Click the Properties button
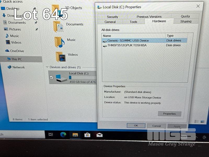The width and height of the screenshot is (209, 157). point(169,114)
